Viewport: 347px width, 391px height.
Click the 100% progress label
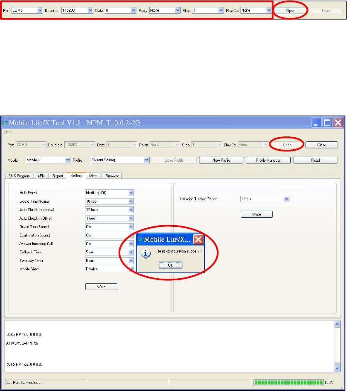[329, 383]
